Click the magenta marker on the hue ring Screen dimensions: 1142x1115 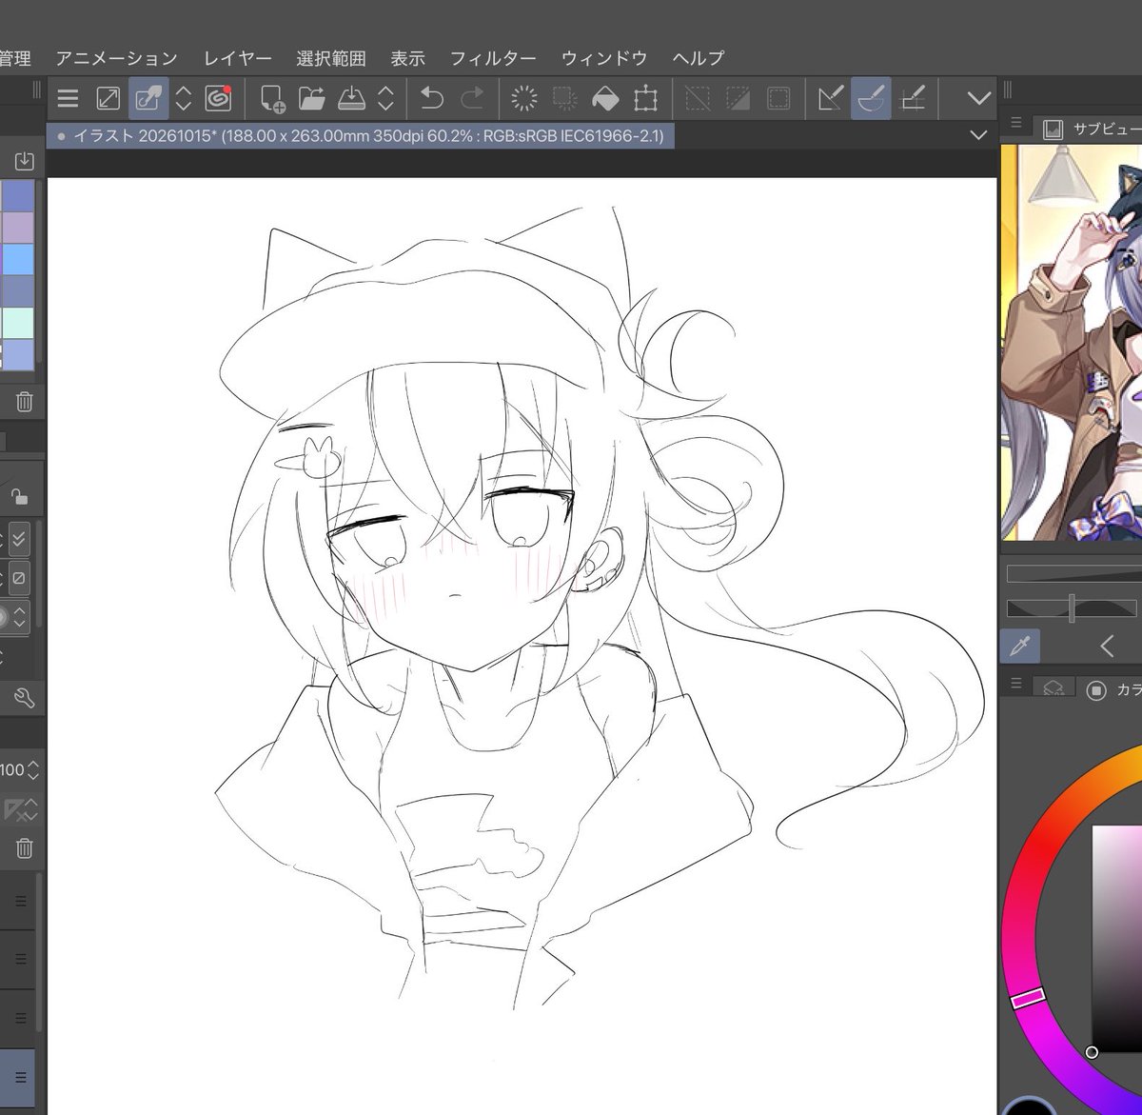pos(1028,998)
